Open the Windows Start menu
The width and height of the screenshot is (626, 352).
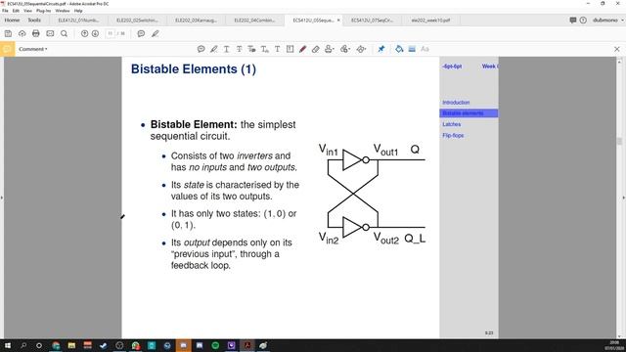[7, 345]
